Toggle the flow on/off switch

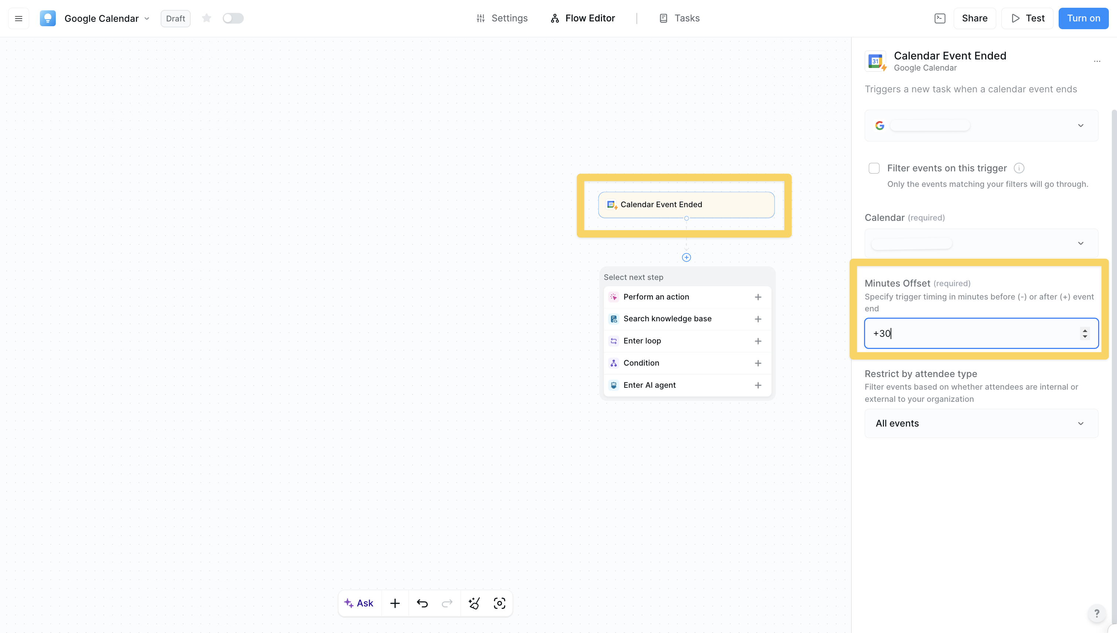[233, 18]
